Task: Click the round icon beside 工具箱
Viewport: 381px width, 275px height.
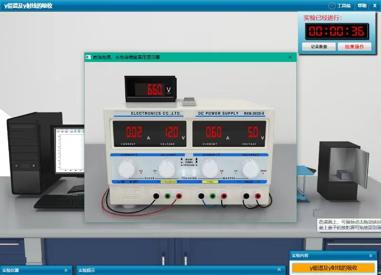Action: [x=332, y=6]
